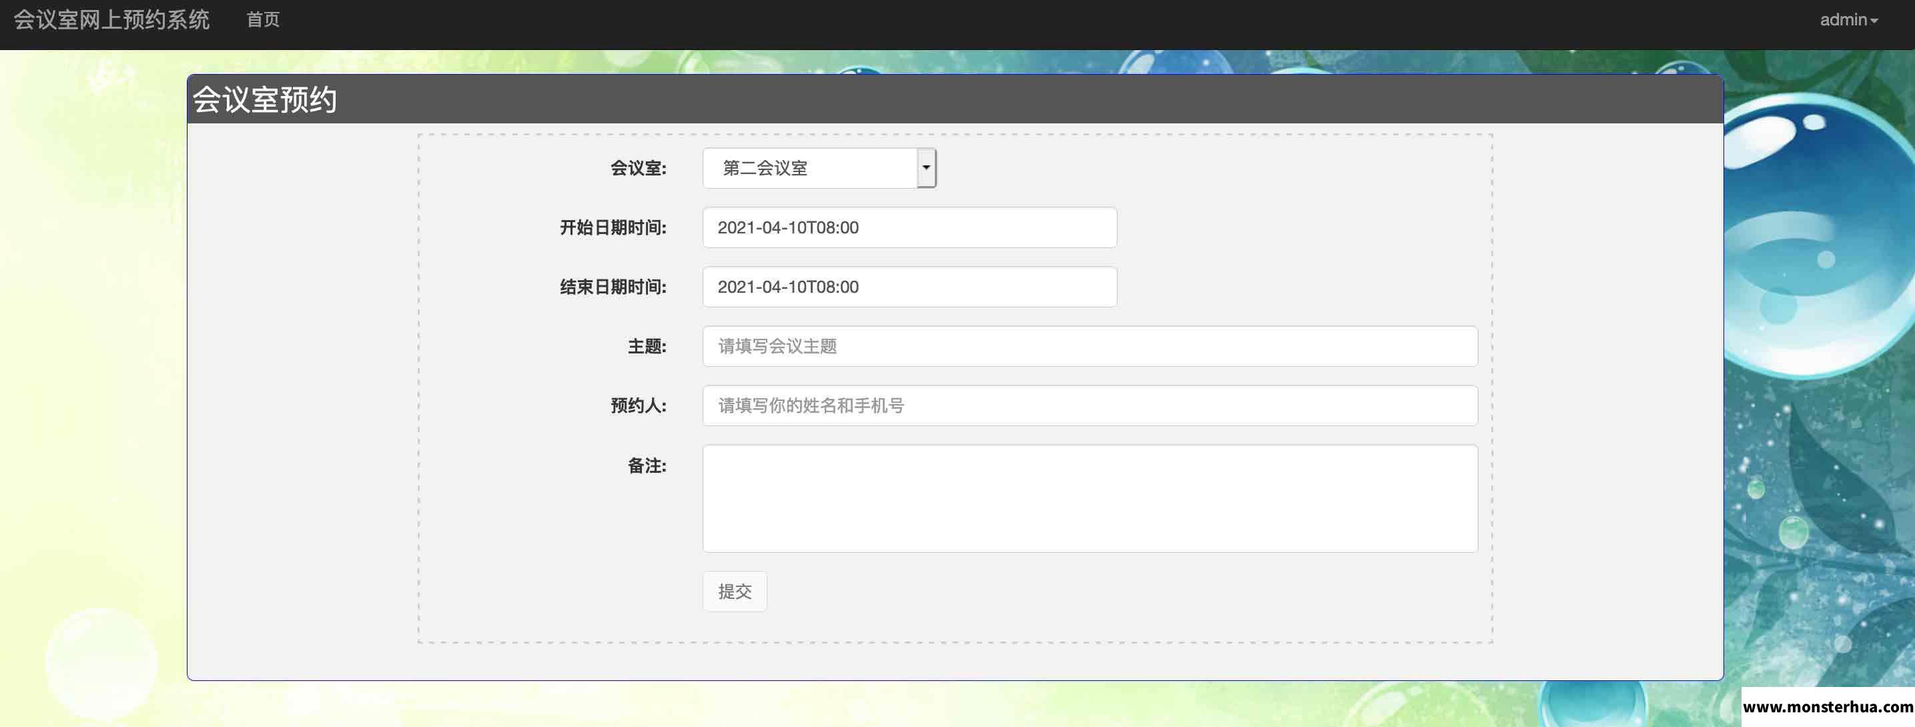
Task: Click the 主题 meeting topic field
Action: pos(1090,346)
